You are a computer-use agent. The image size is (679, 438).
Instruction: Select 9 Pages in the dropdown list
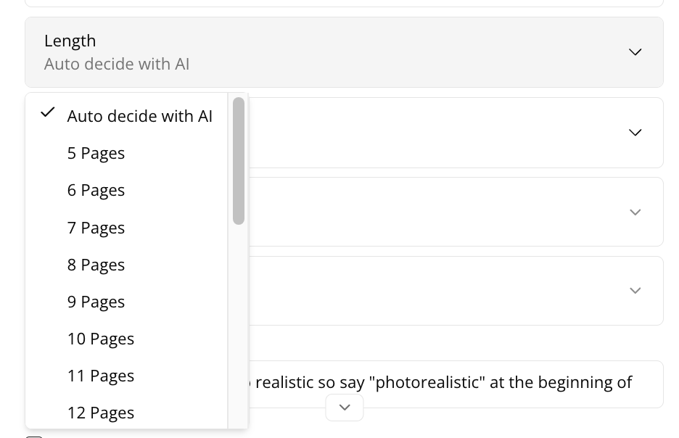tap(96, 302)
